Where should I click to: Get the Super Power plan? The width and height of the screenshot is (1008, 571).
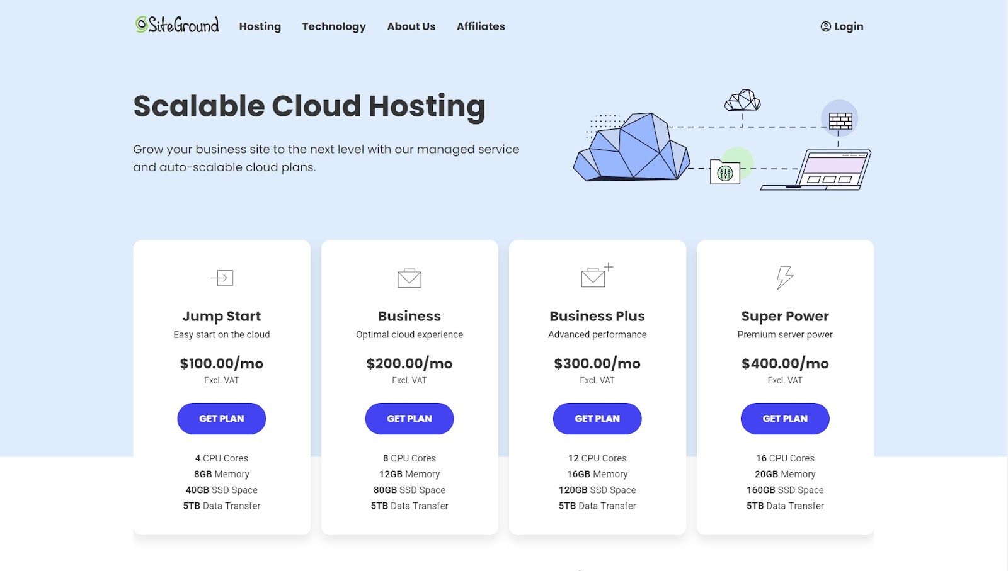click(x=785, y=419)
